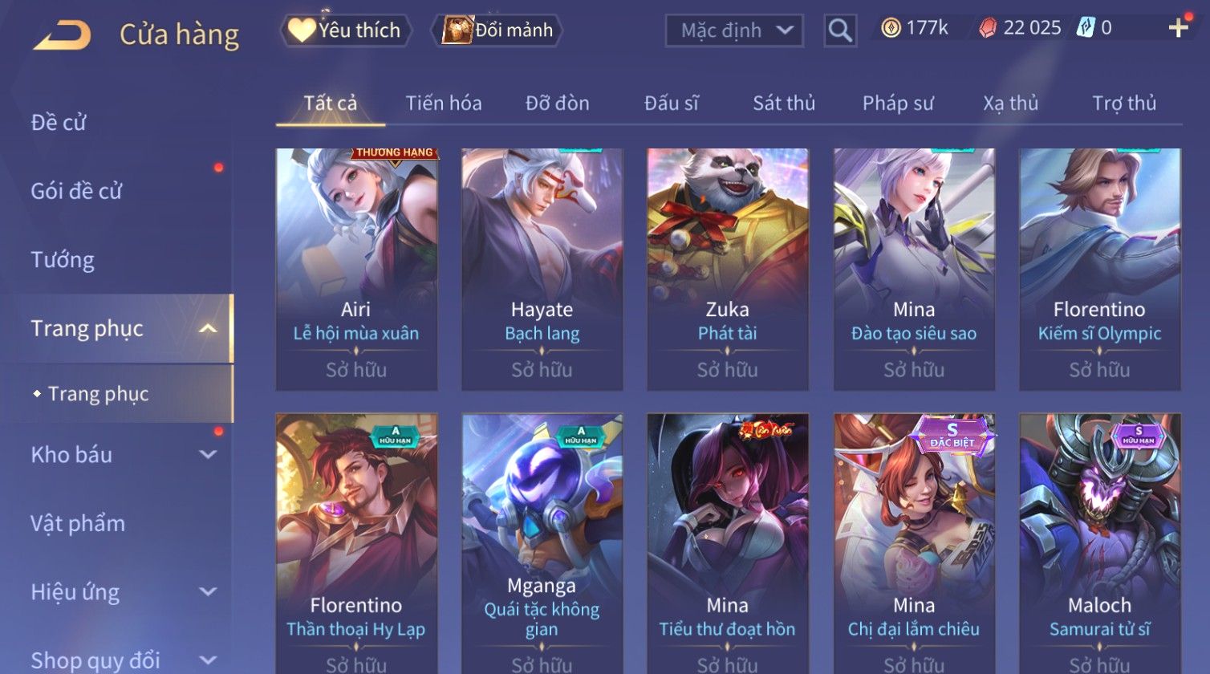Image resolution: width=1210 pixels, height=674 pixels.
Task: Click the gold coin 177k icon
Action: pyautogui.click(x=891, y=28)
